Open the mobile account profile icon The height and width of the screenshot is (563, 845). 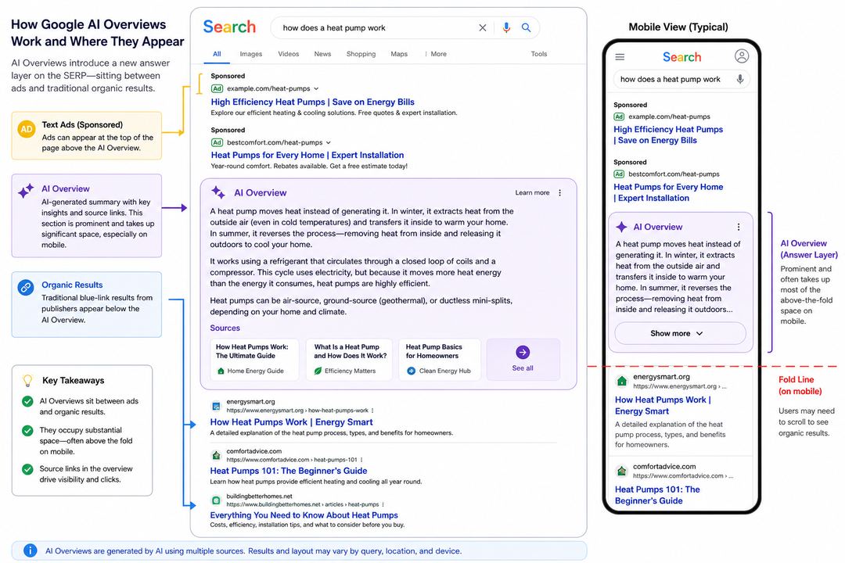[x=742, y=56]
